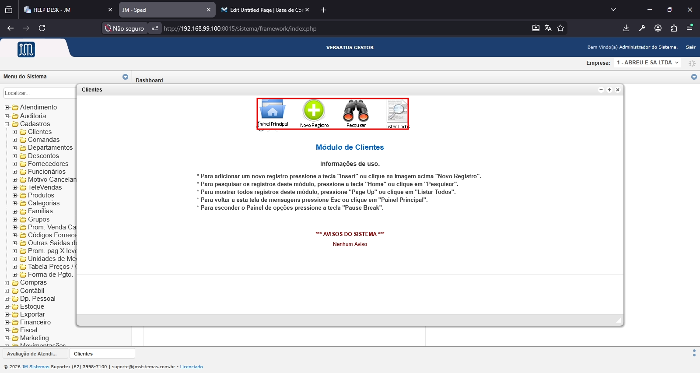Click the Não seguro security badge
Viewport: 700px width, 373px height.
click(x=124, y=28)
